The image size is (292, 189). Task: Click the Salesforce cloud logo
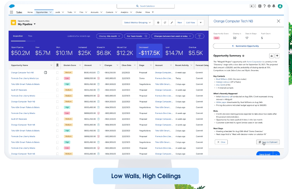(12, 6)
